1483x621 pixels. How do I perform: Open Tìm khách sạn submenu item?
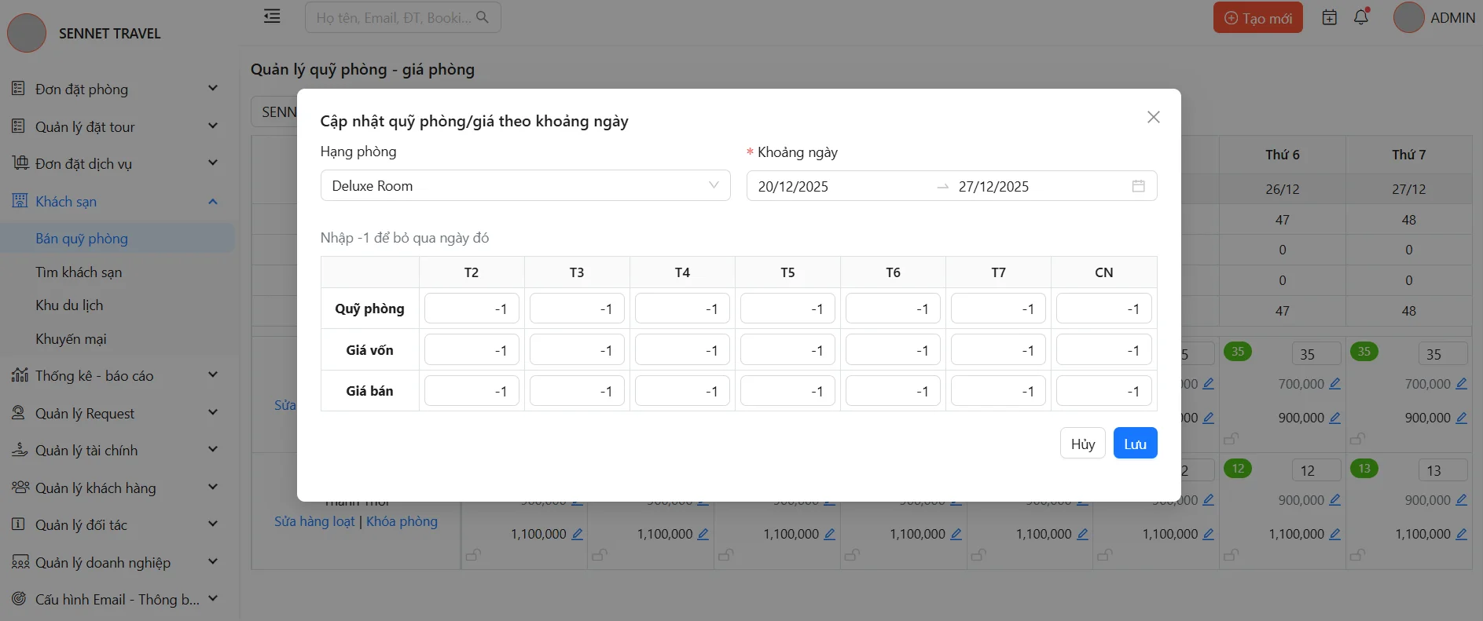coord(79,272)
